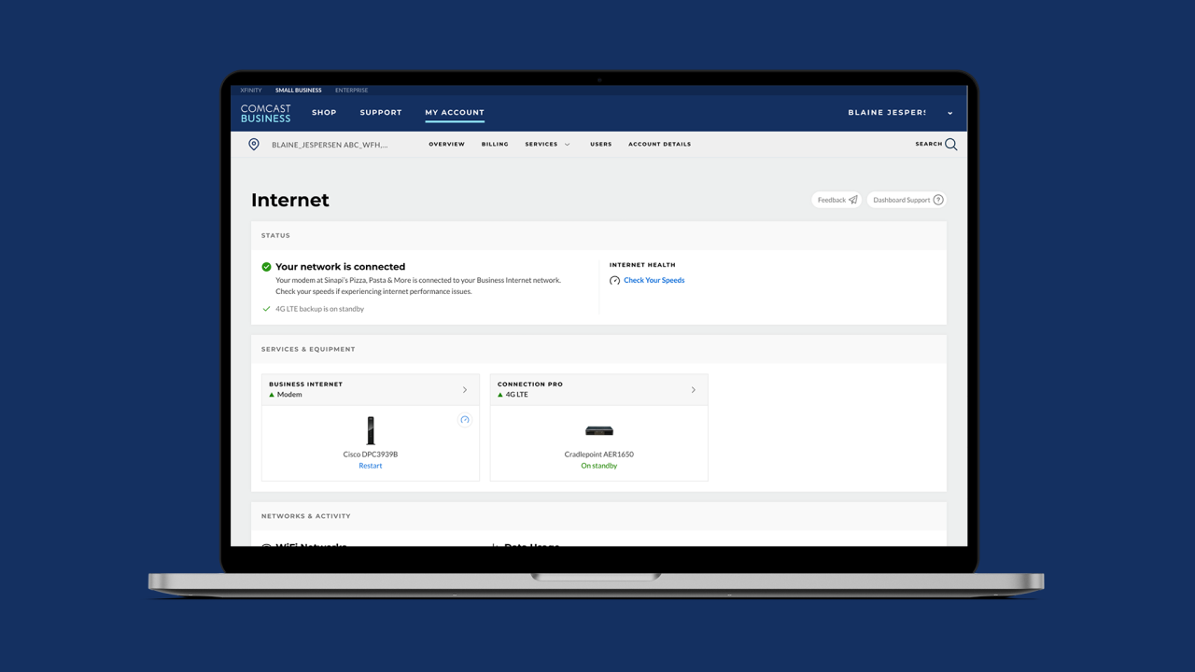
Task: Click the On standby status text
Action: (x=599, y=466)
